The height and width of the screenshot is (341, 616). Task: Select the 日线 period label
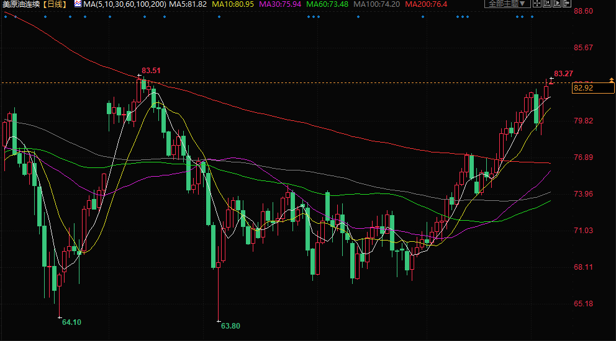56,4
